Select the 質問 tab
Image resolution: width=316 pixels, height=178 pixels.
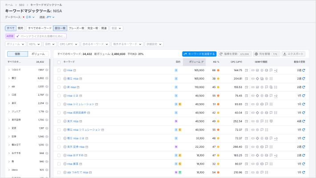pyautogui.click(x=20, y=28)
